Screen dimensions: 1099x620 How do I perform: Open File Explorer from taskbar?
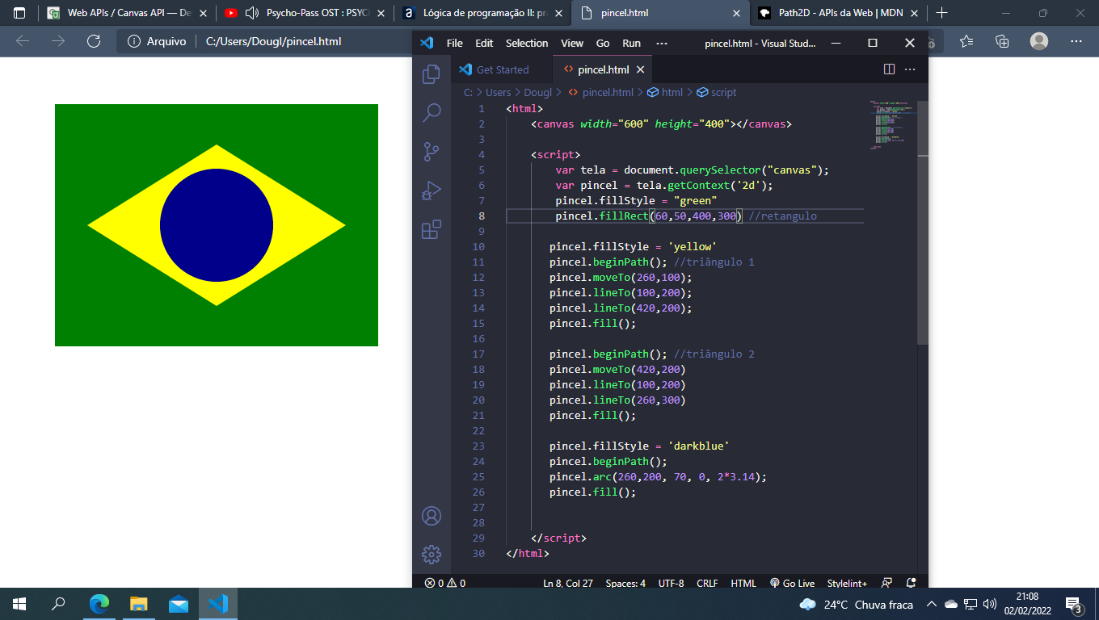pyautogui.click(x=139, y=604)
